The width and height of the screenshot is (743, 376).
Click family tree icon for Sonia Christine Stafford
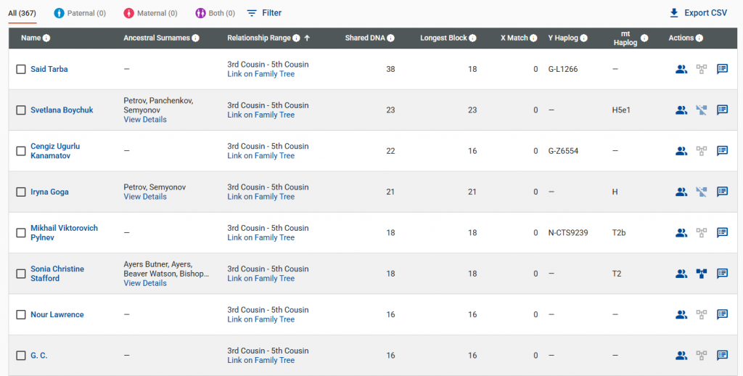pyautogui.click(x=702, y=274)
